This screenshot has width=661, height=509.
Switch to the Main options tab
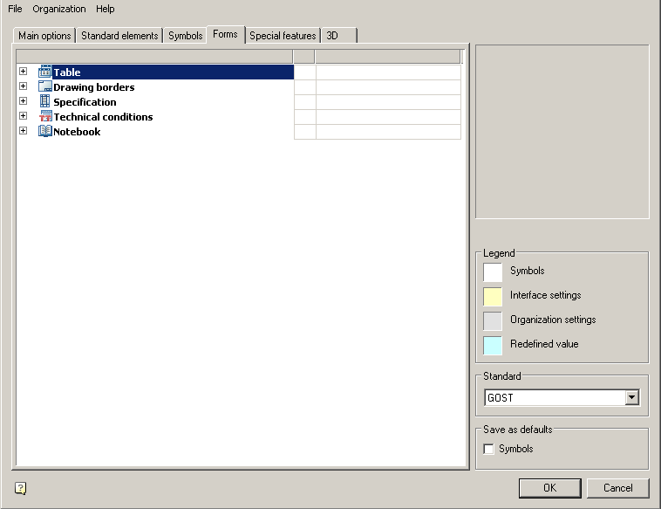click(x=44, y=36)
